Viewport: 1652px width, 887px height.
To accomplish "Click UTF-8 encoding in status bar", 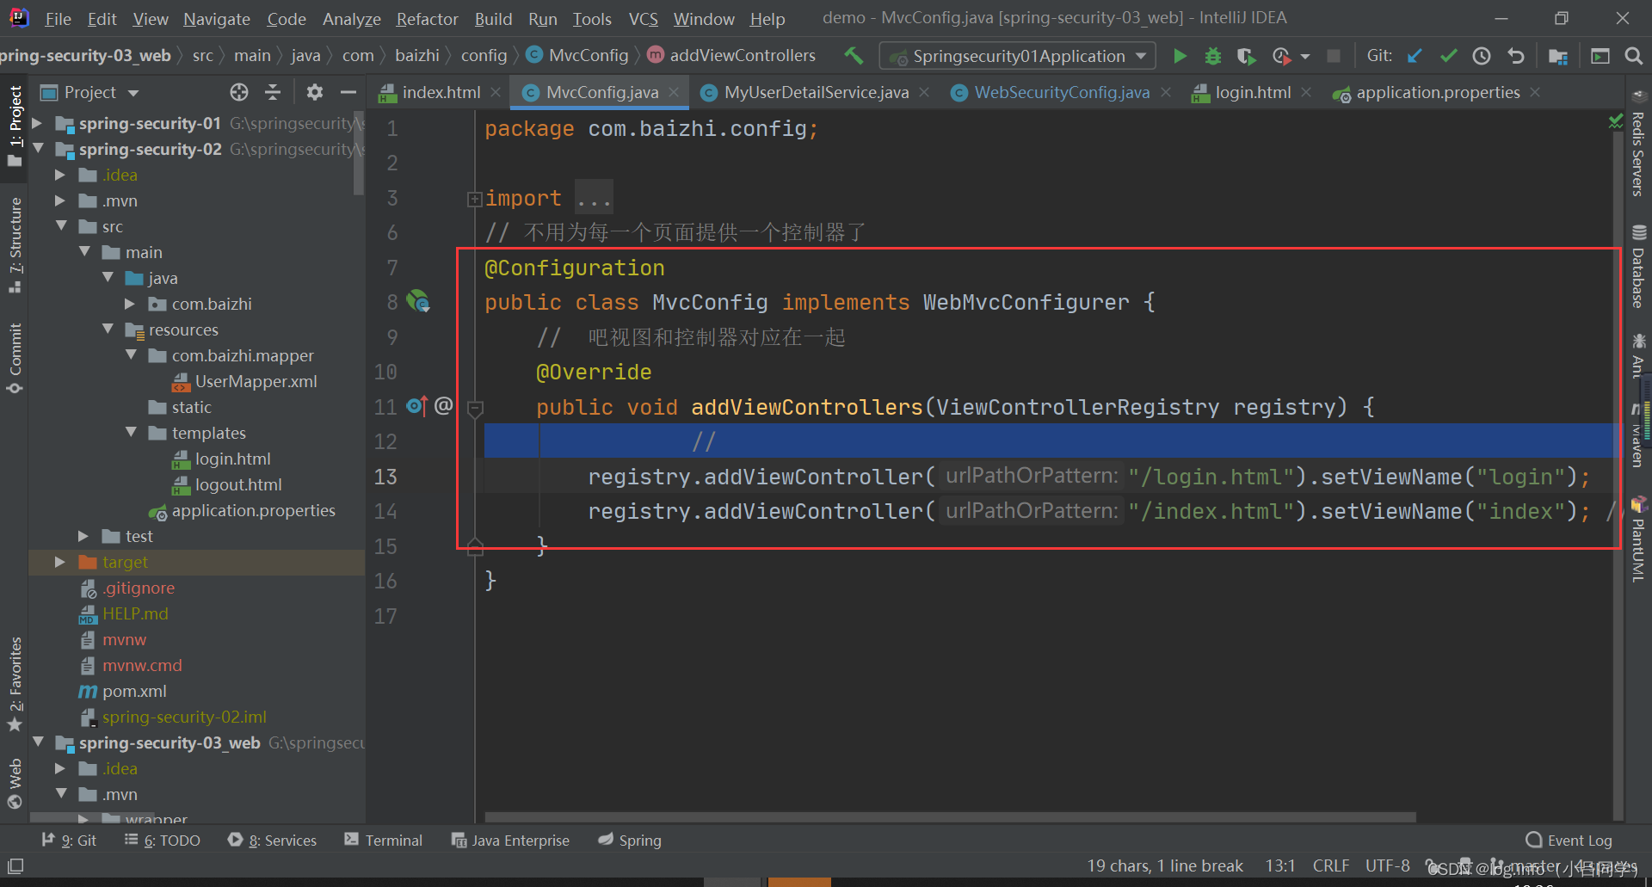I will click(1387, 865).
